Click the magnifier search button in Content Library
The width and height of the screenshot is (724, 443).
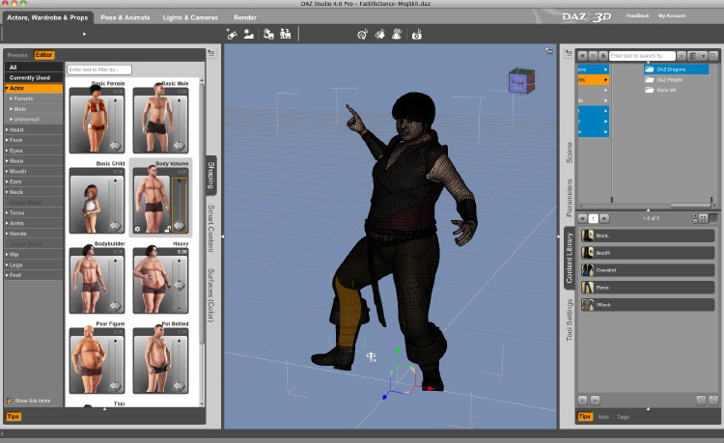pos(713,56)
